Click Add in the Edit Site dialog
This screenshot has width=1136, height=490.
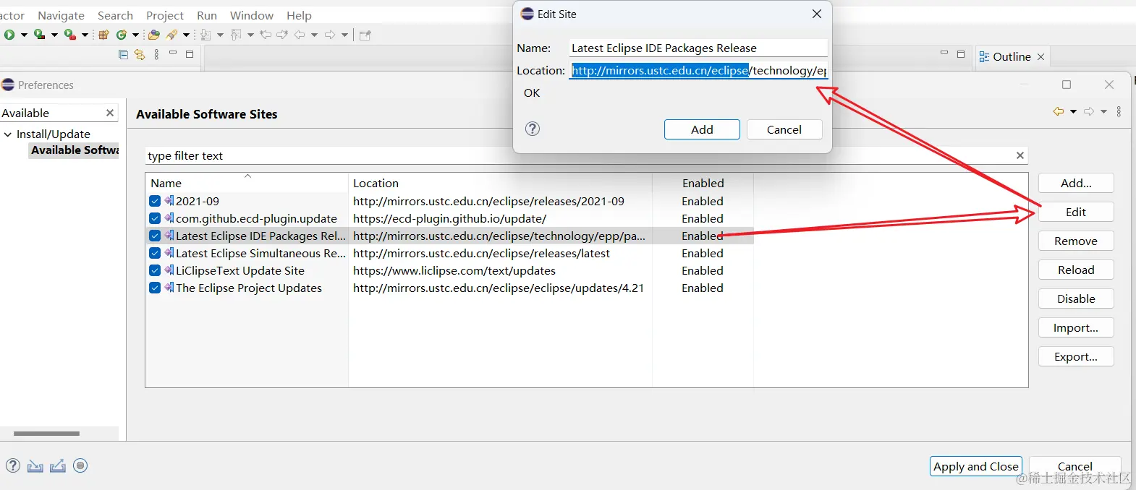pyautogui.click(x=702, y=129)
